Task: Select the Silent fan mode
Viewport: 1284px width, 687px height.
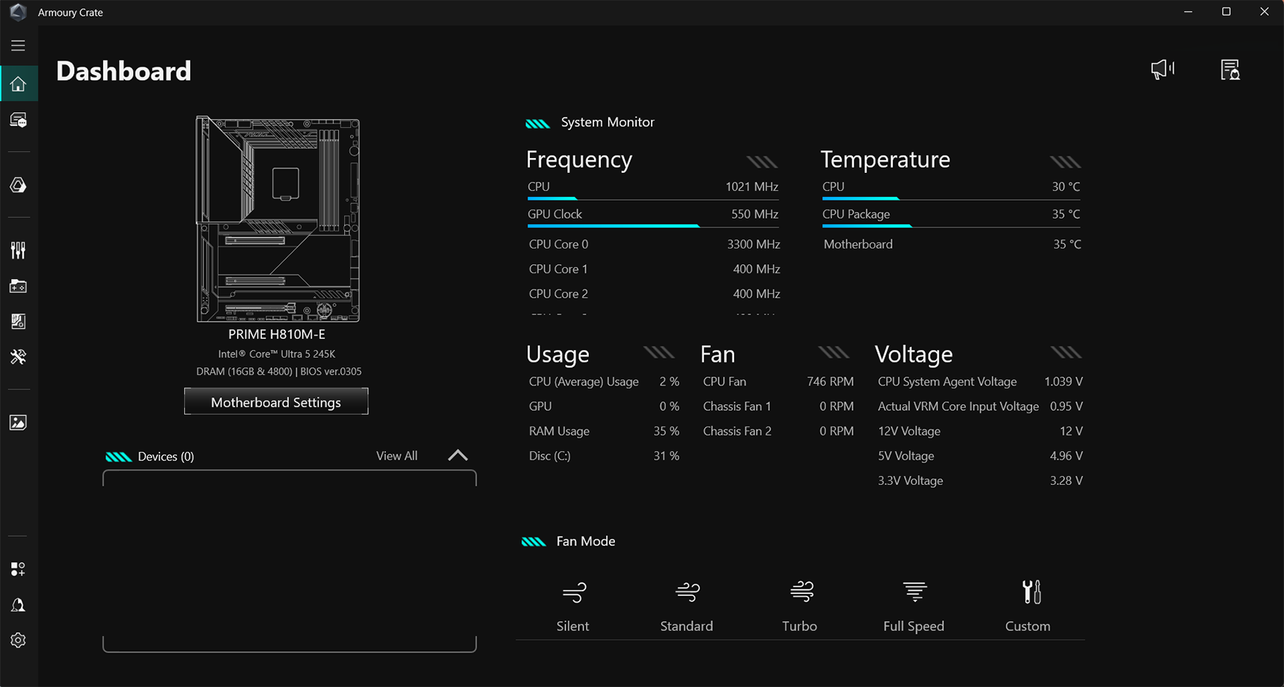Action: [572, 605]
